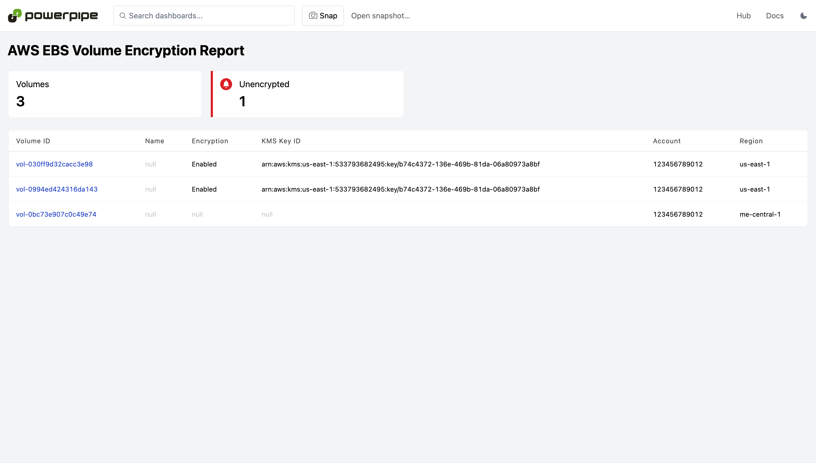The width and height of the screenshot is (816, 463).
Task: Select the Unencrypted count card
Action: [x=307, y=94]
